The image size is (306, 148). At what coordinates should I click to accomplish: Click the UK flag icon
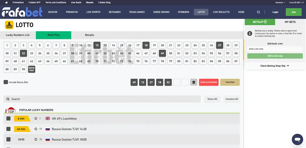(x=48, y=119)
